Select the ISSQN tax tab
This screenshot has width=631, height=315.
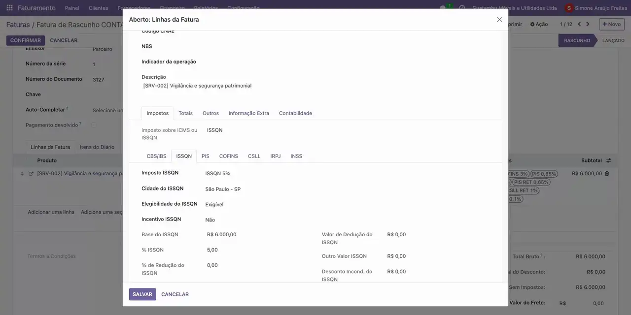click(184, 156)
